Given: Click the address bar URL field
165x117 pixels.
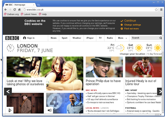Looking at the screenshot, I should pyautogui.click(x=90, y=10).
